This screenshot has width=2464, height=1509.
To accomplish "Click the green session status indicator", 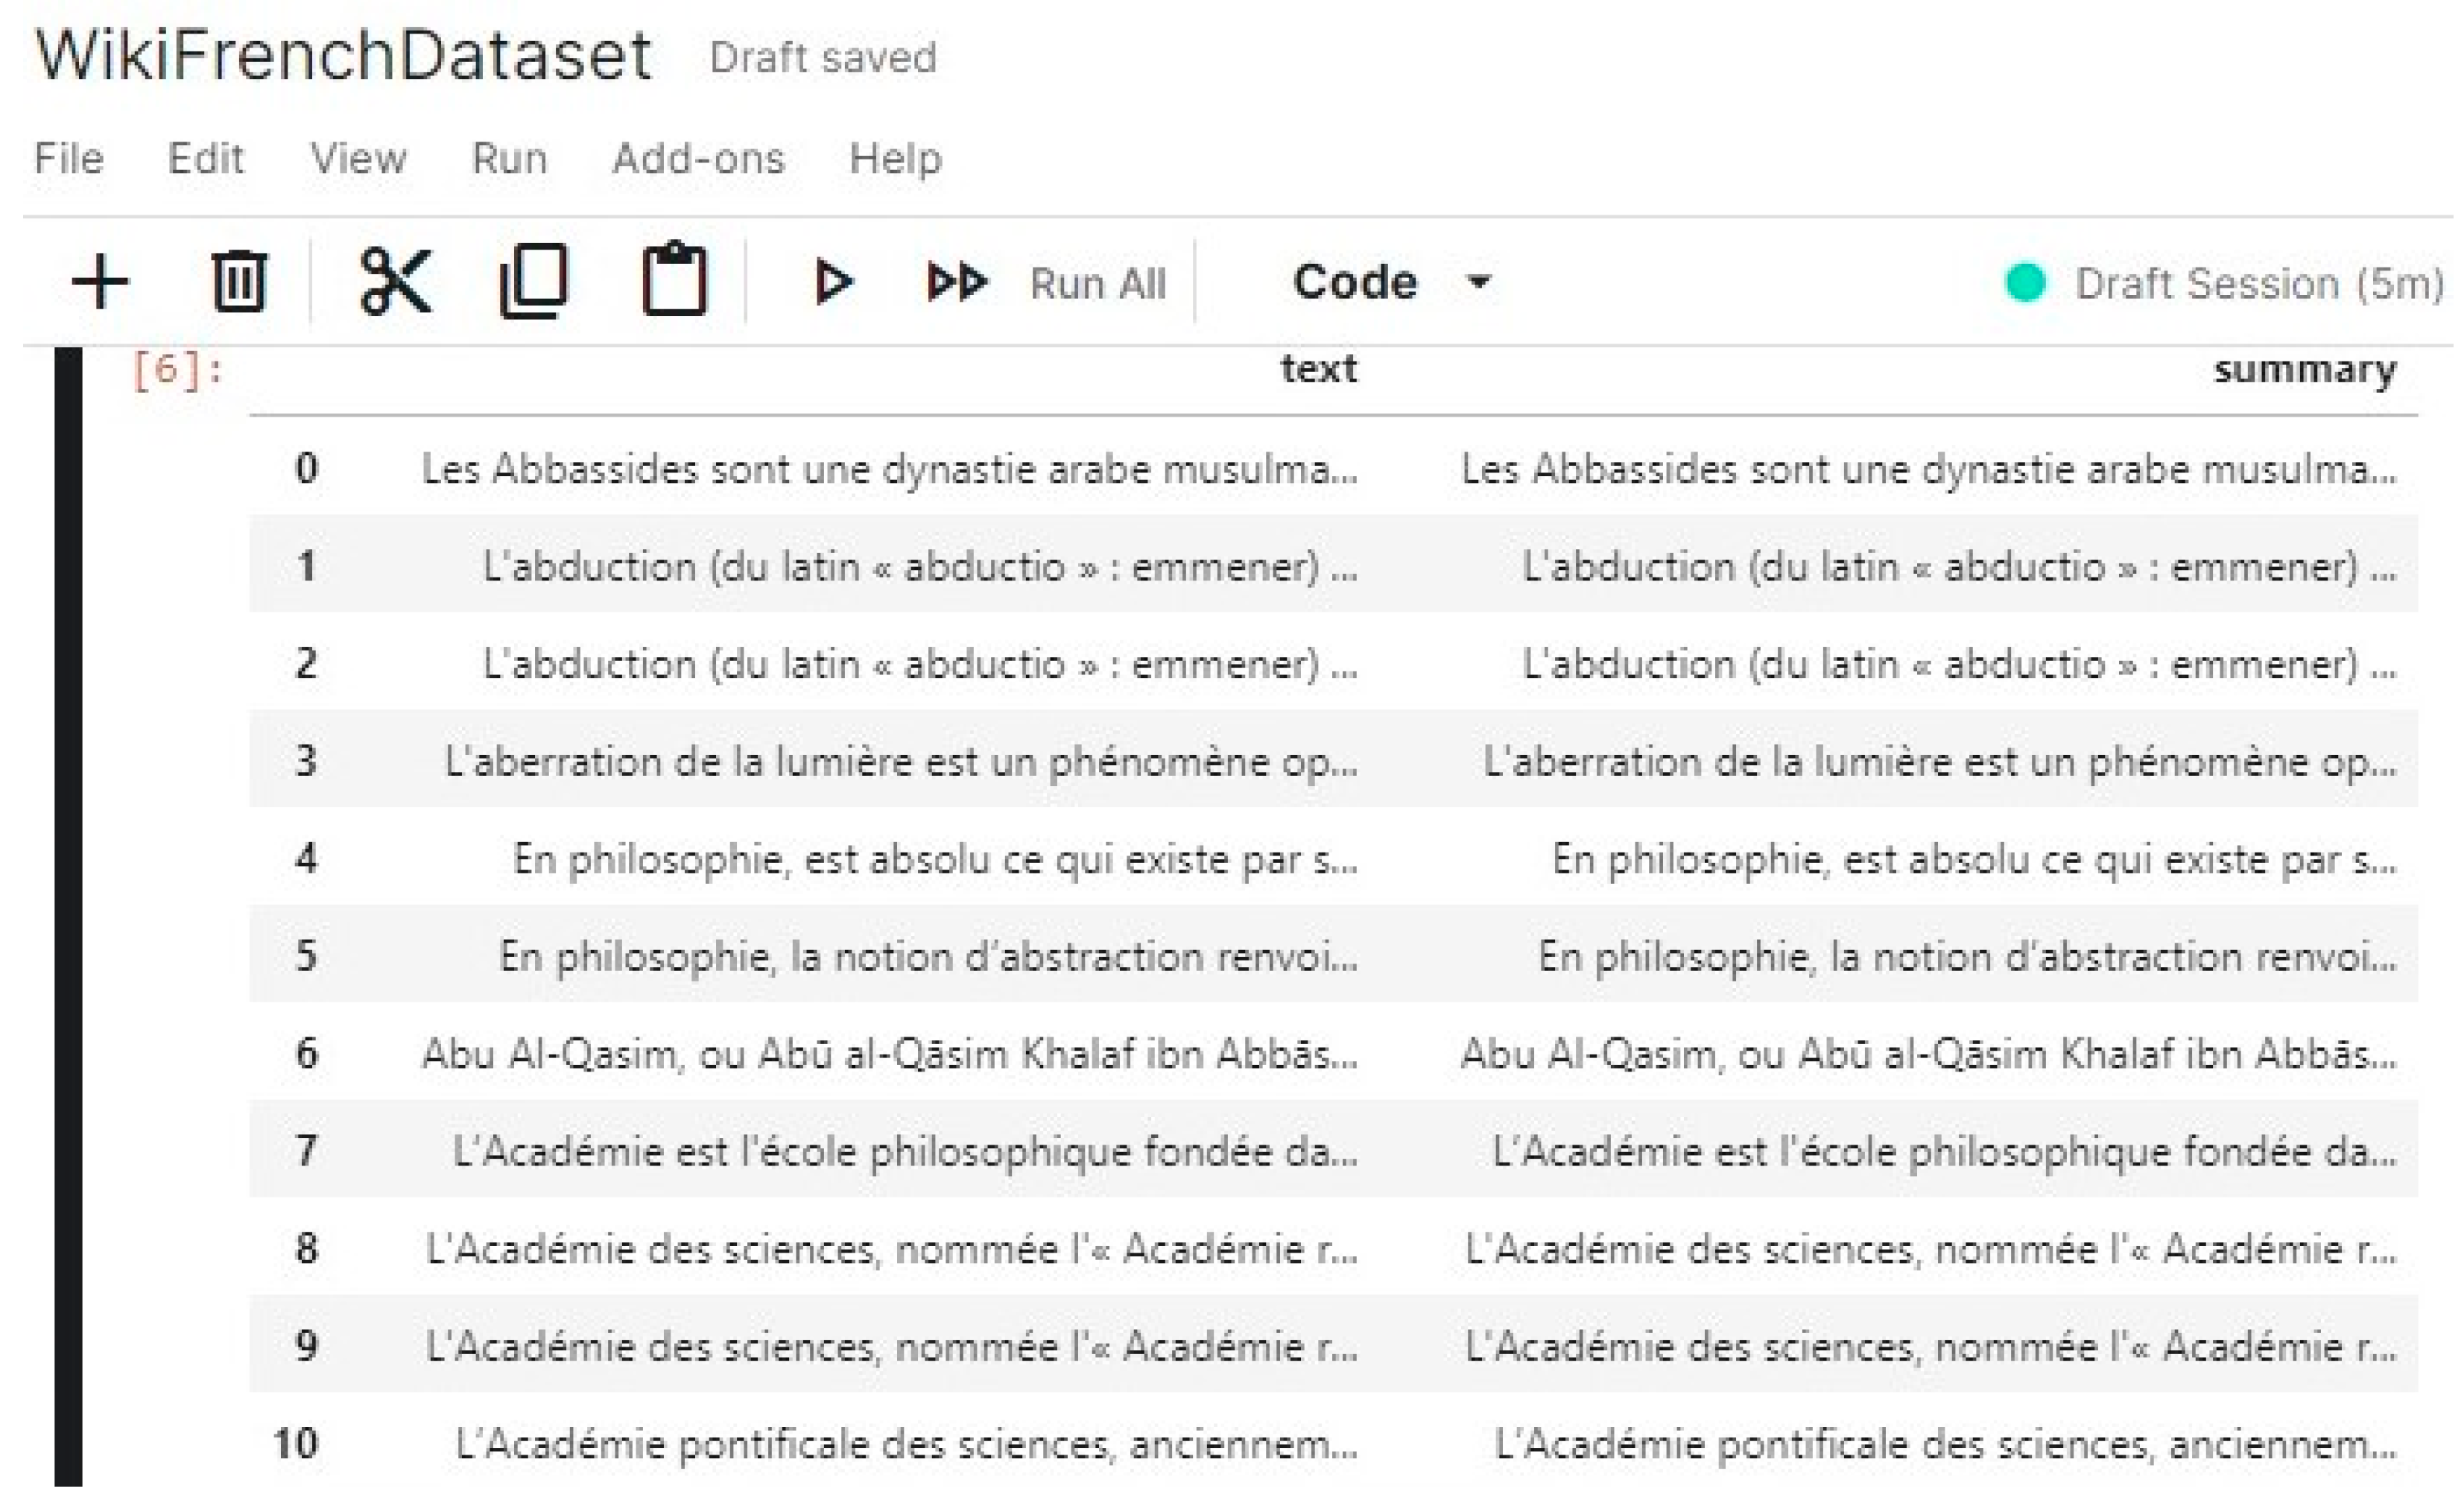I will click(2025, 283).
